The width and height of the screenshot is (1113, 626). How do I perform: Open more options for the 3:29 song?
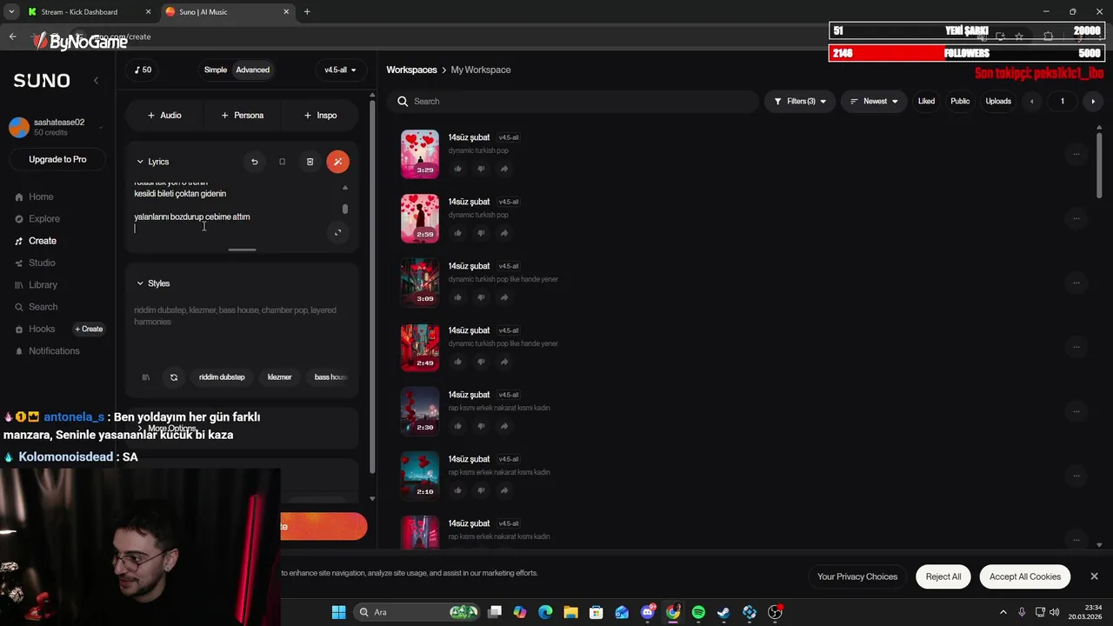(1076, 154)
